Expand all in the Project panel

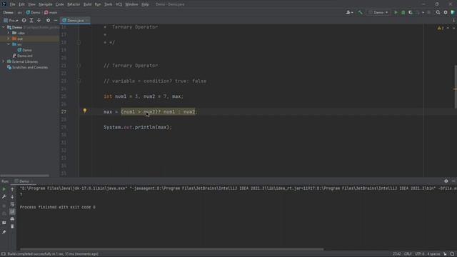coord(31,21)
